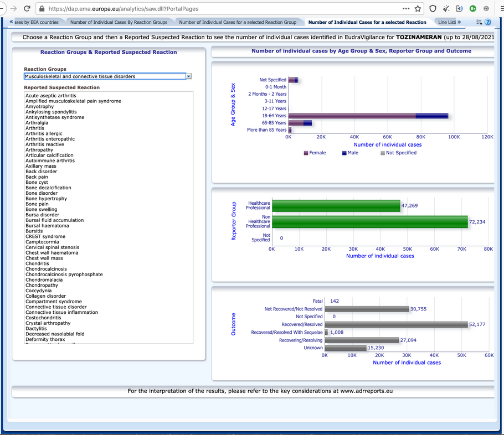Open the dashboard page options menu
The image size is (504, 435).
[479, 22]
